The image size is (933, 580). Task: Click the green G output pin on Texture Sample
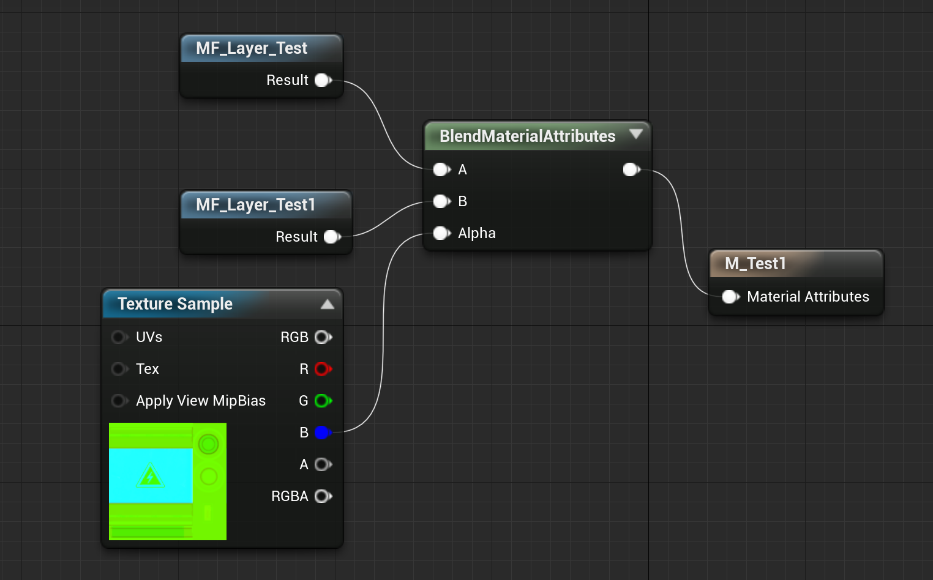pyautogui.click(x=323, y=401)
